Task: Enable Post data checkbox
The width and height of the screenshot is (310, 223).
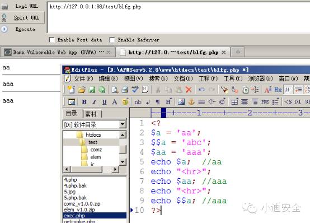Action: (52, 40)
